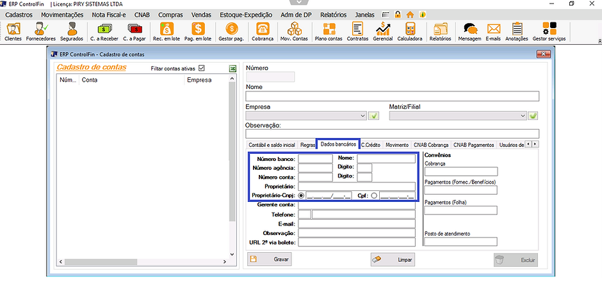Select the Proprietário-Cnpj radio button
This screenshot has height=281, width=602.
point(301,195)
